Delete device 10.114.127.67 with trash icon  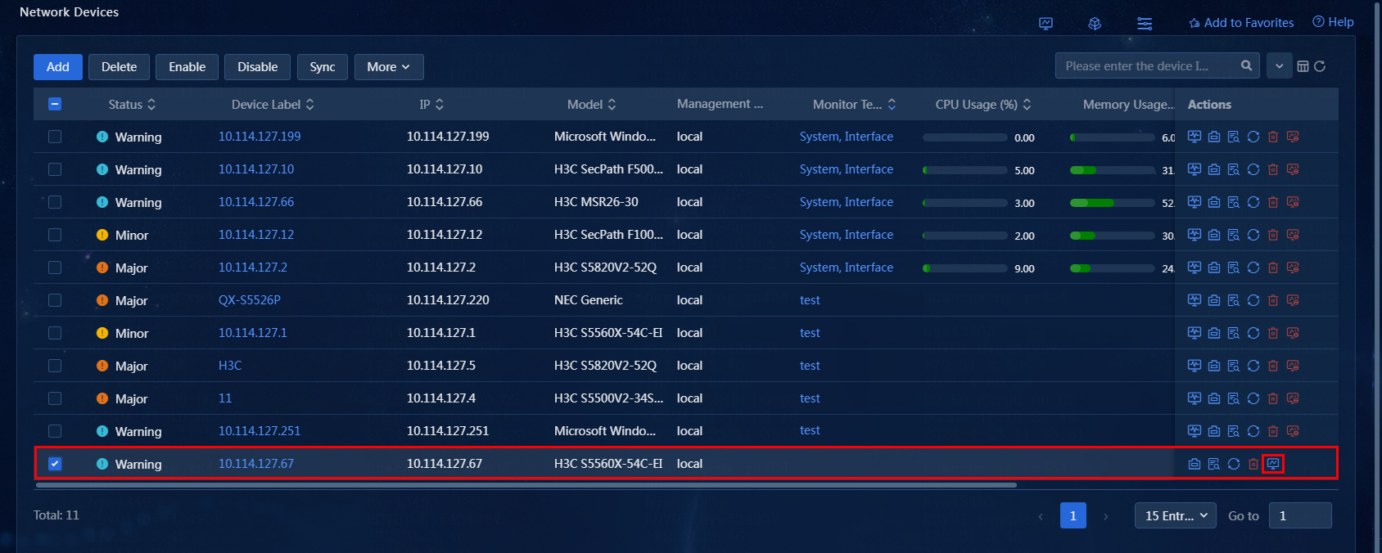click(1253, 464)
